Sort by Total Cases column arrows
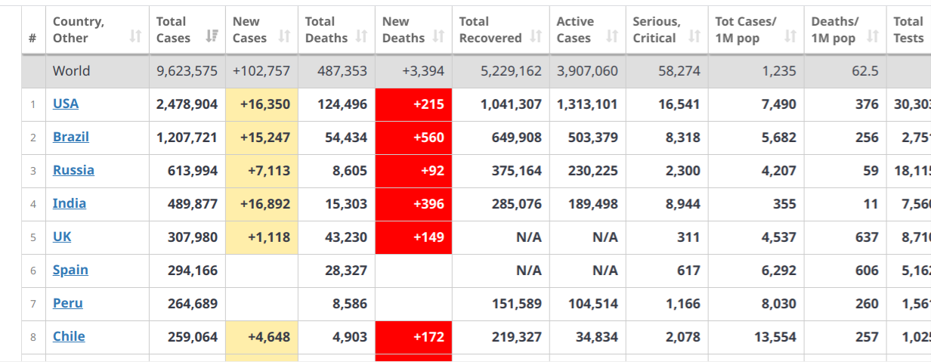The image size is (931, 362). (x=212, y=36)
